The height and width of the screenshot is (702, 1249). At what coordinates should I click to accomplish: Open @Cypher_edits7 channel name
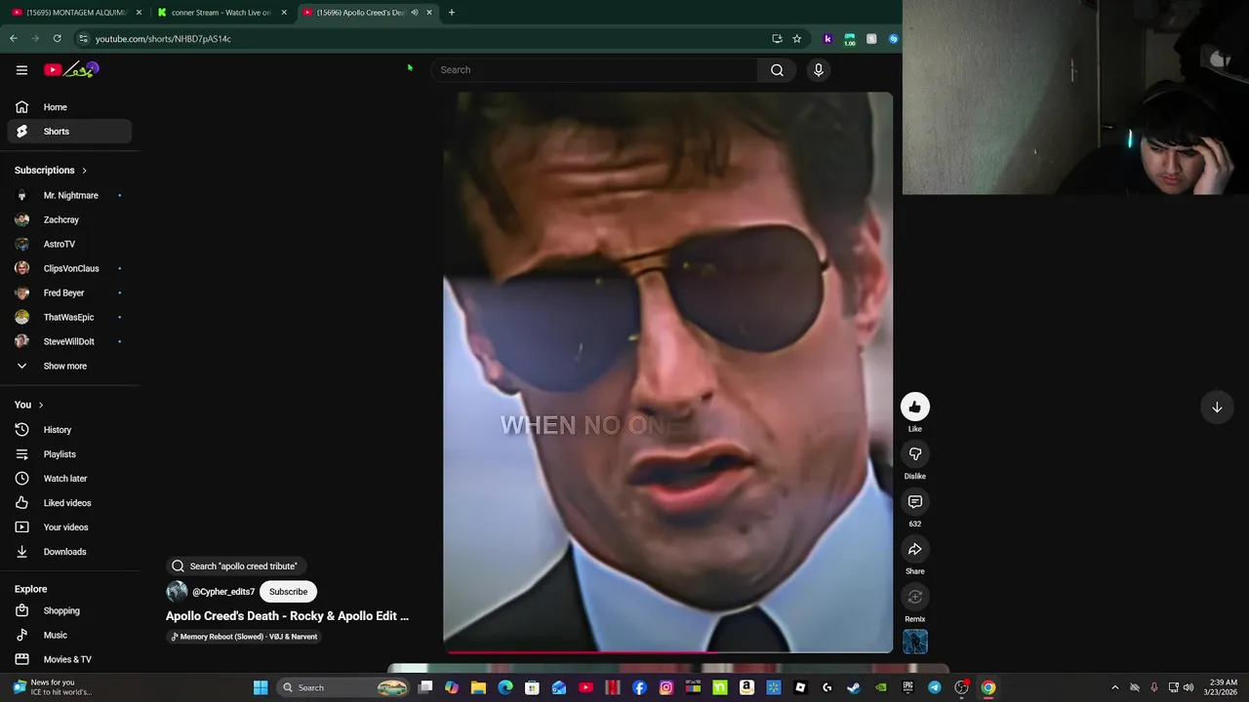223,592
